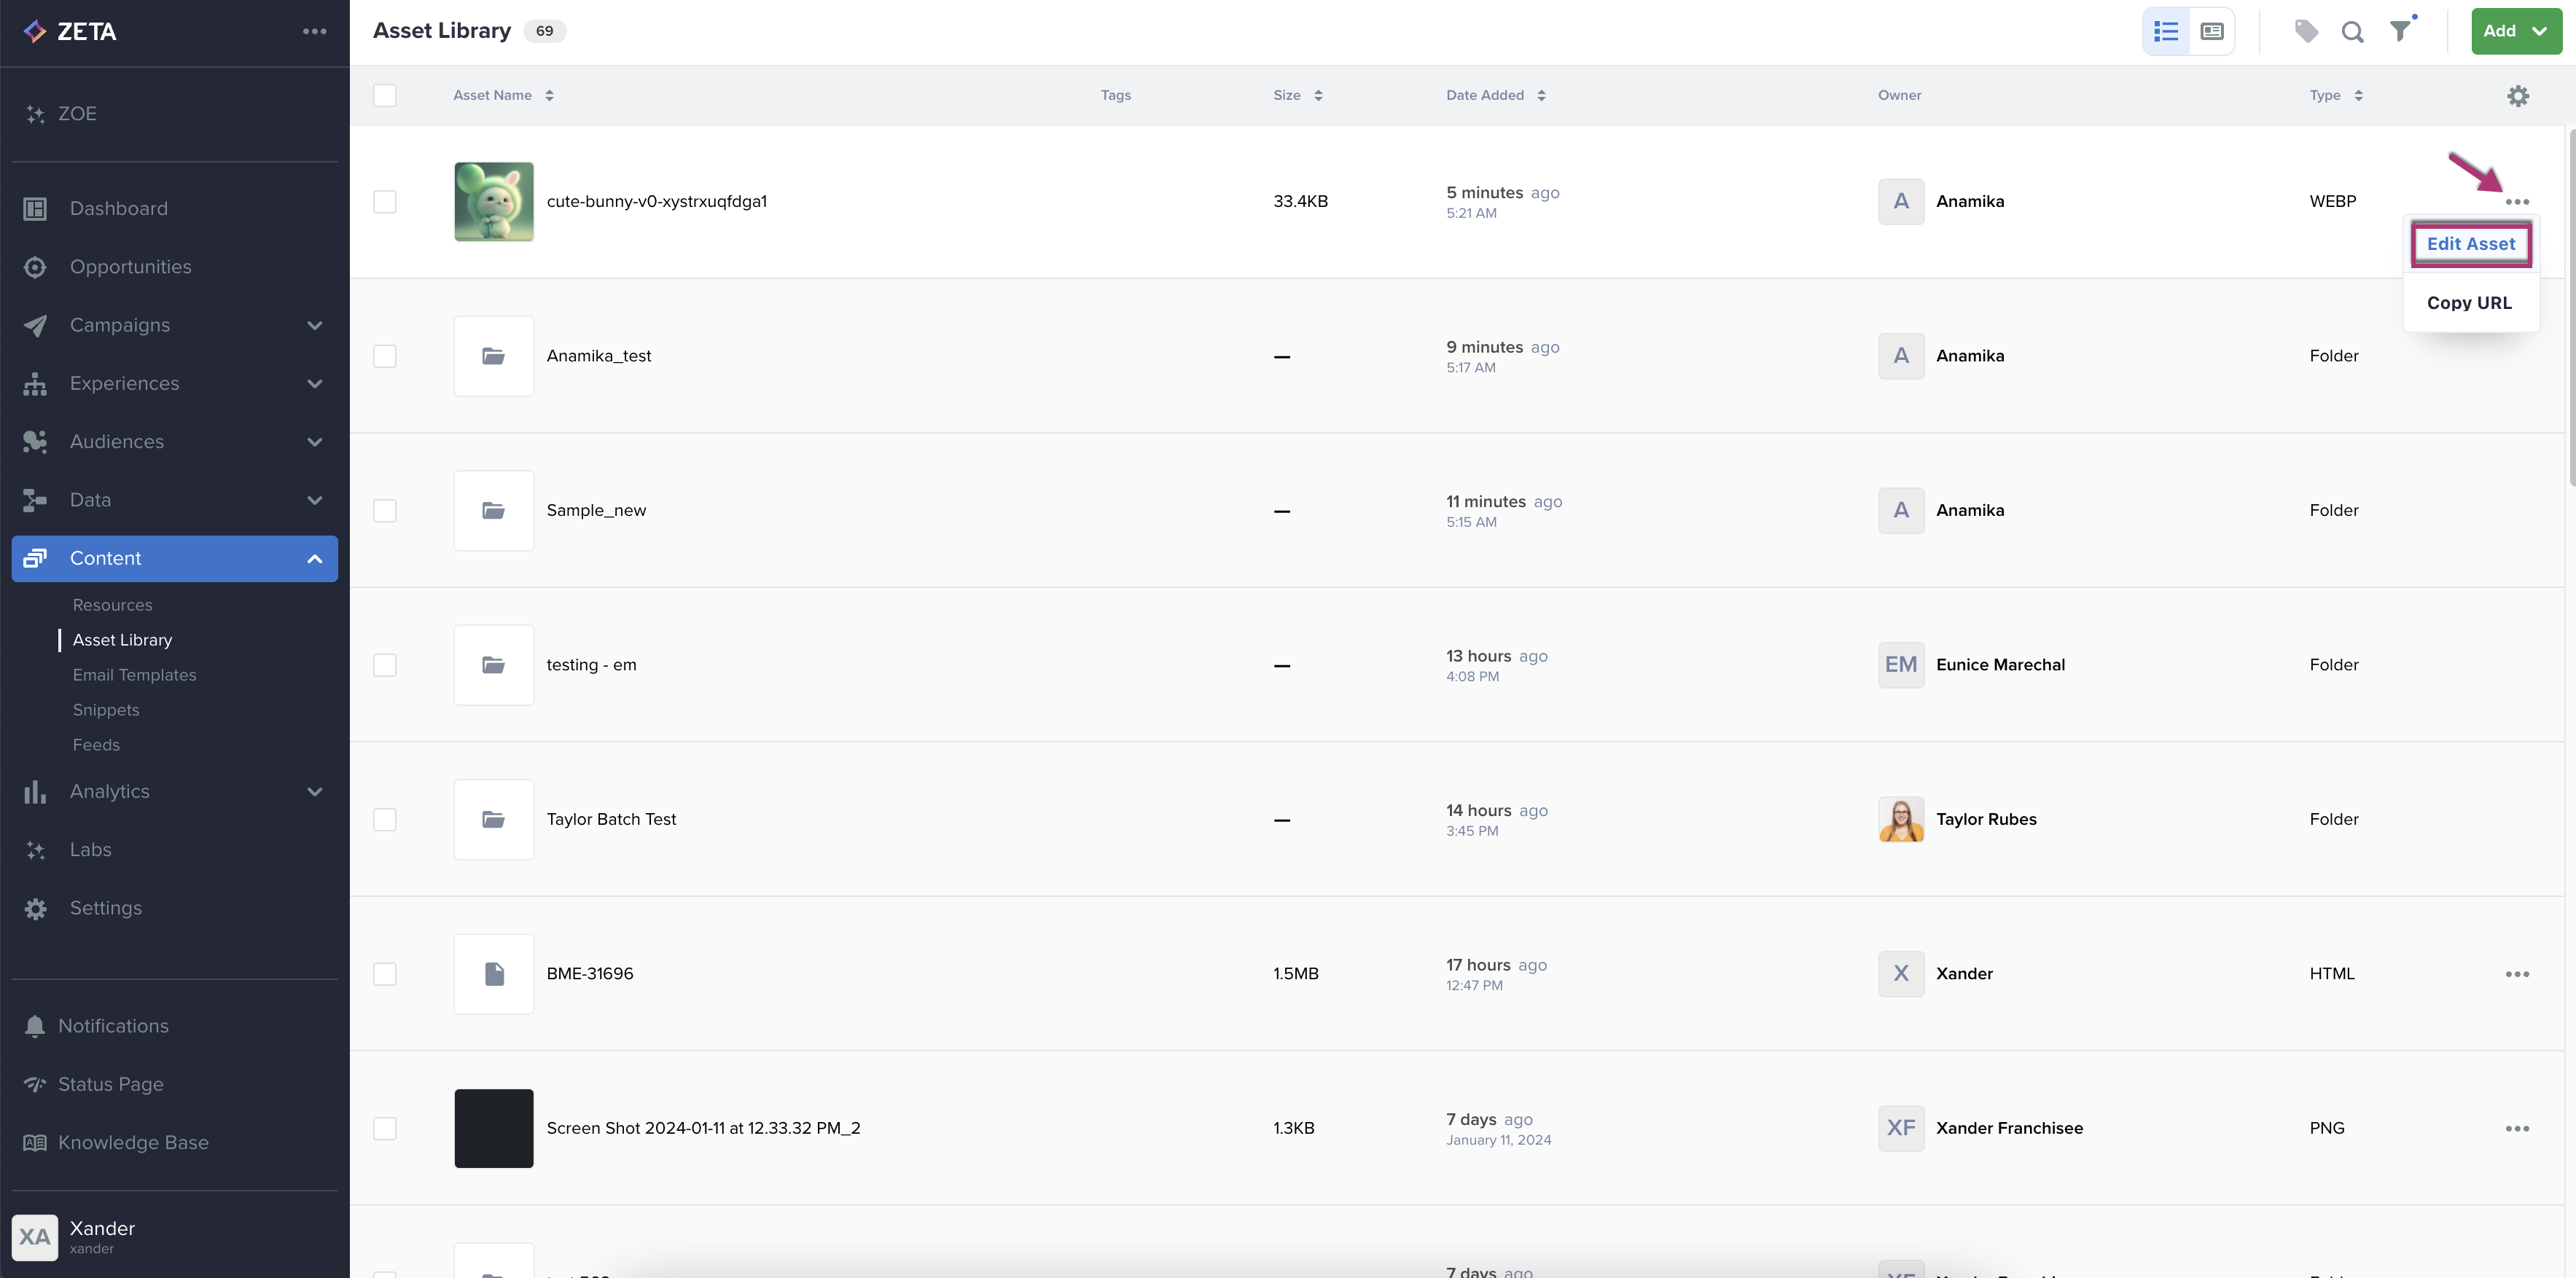Check the BME-31696 row

pyautogui.click(x=385, y=974)
